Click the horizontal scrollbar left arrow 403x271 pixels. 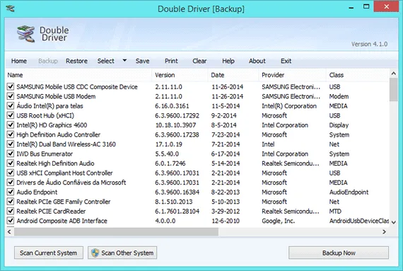click(x=9, y=231)
